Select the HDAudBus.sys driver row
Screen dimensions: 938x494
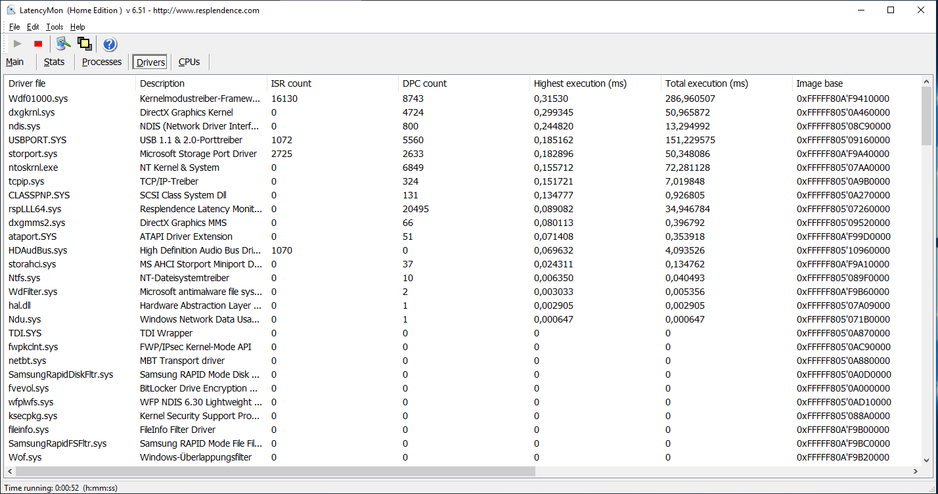(462, 250)
